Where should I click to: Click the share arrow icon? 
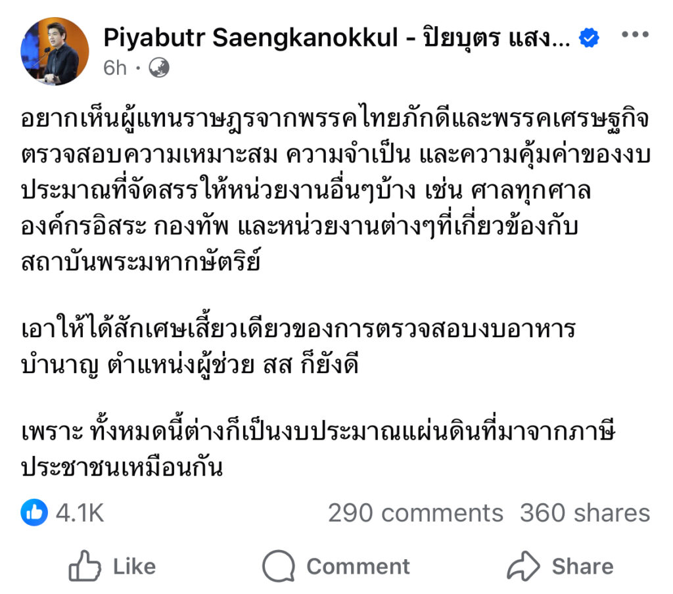[523, 566]
